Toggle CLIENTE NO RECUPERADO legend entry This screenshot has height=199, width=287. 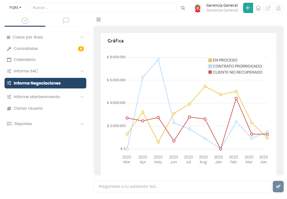(x=235, y=72)
